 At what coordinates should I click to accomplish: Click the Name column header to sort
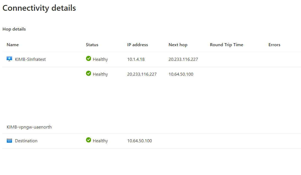pyautogui.click(x=13, y=45)
